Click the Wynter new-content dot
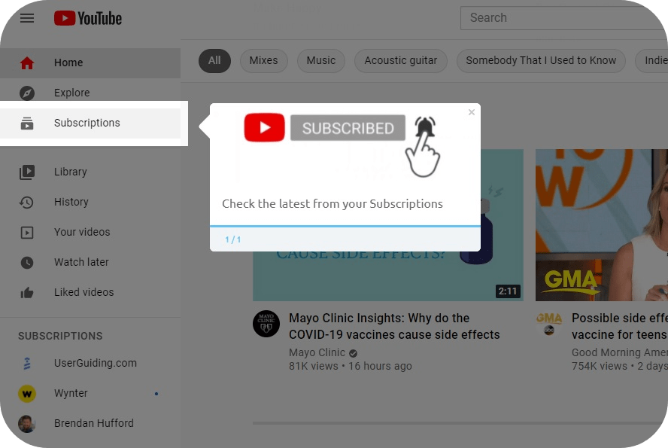668x448 pixels. pyautogui.click(x=156, y=394)
